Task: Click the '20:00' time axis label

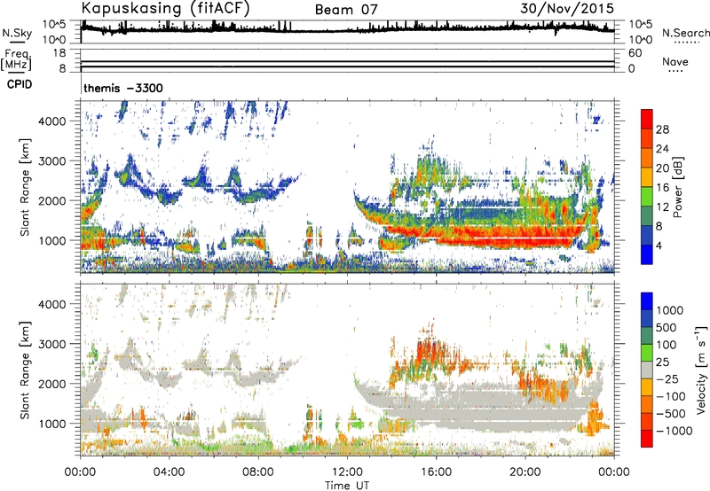Action: click(x=525, y=472)
